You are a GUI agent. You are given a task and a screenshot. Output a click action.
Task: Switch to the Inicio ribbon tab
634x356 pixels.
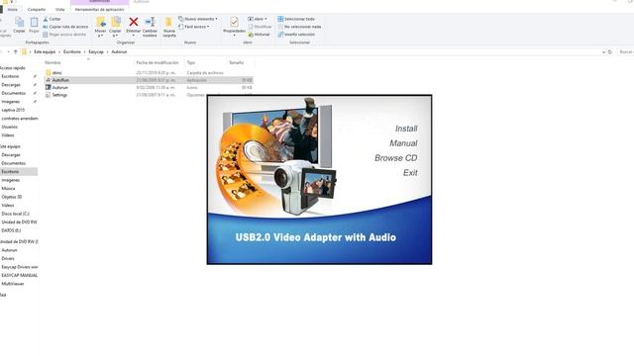point(13,9)
